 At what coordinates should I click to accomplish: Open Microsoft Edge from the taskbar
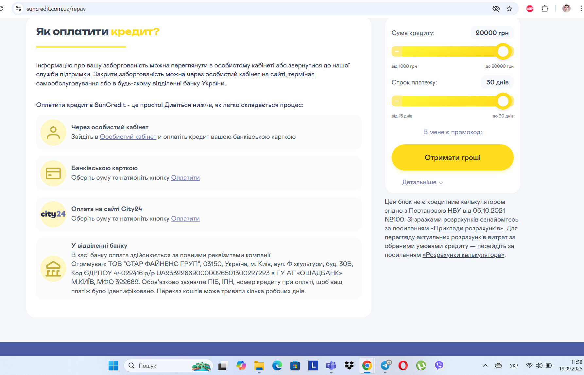point(277,366)
